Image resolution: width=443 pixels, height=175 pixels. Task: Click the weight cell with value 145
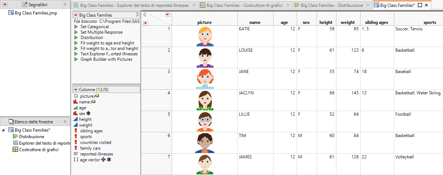point(348,100)
